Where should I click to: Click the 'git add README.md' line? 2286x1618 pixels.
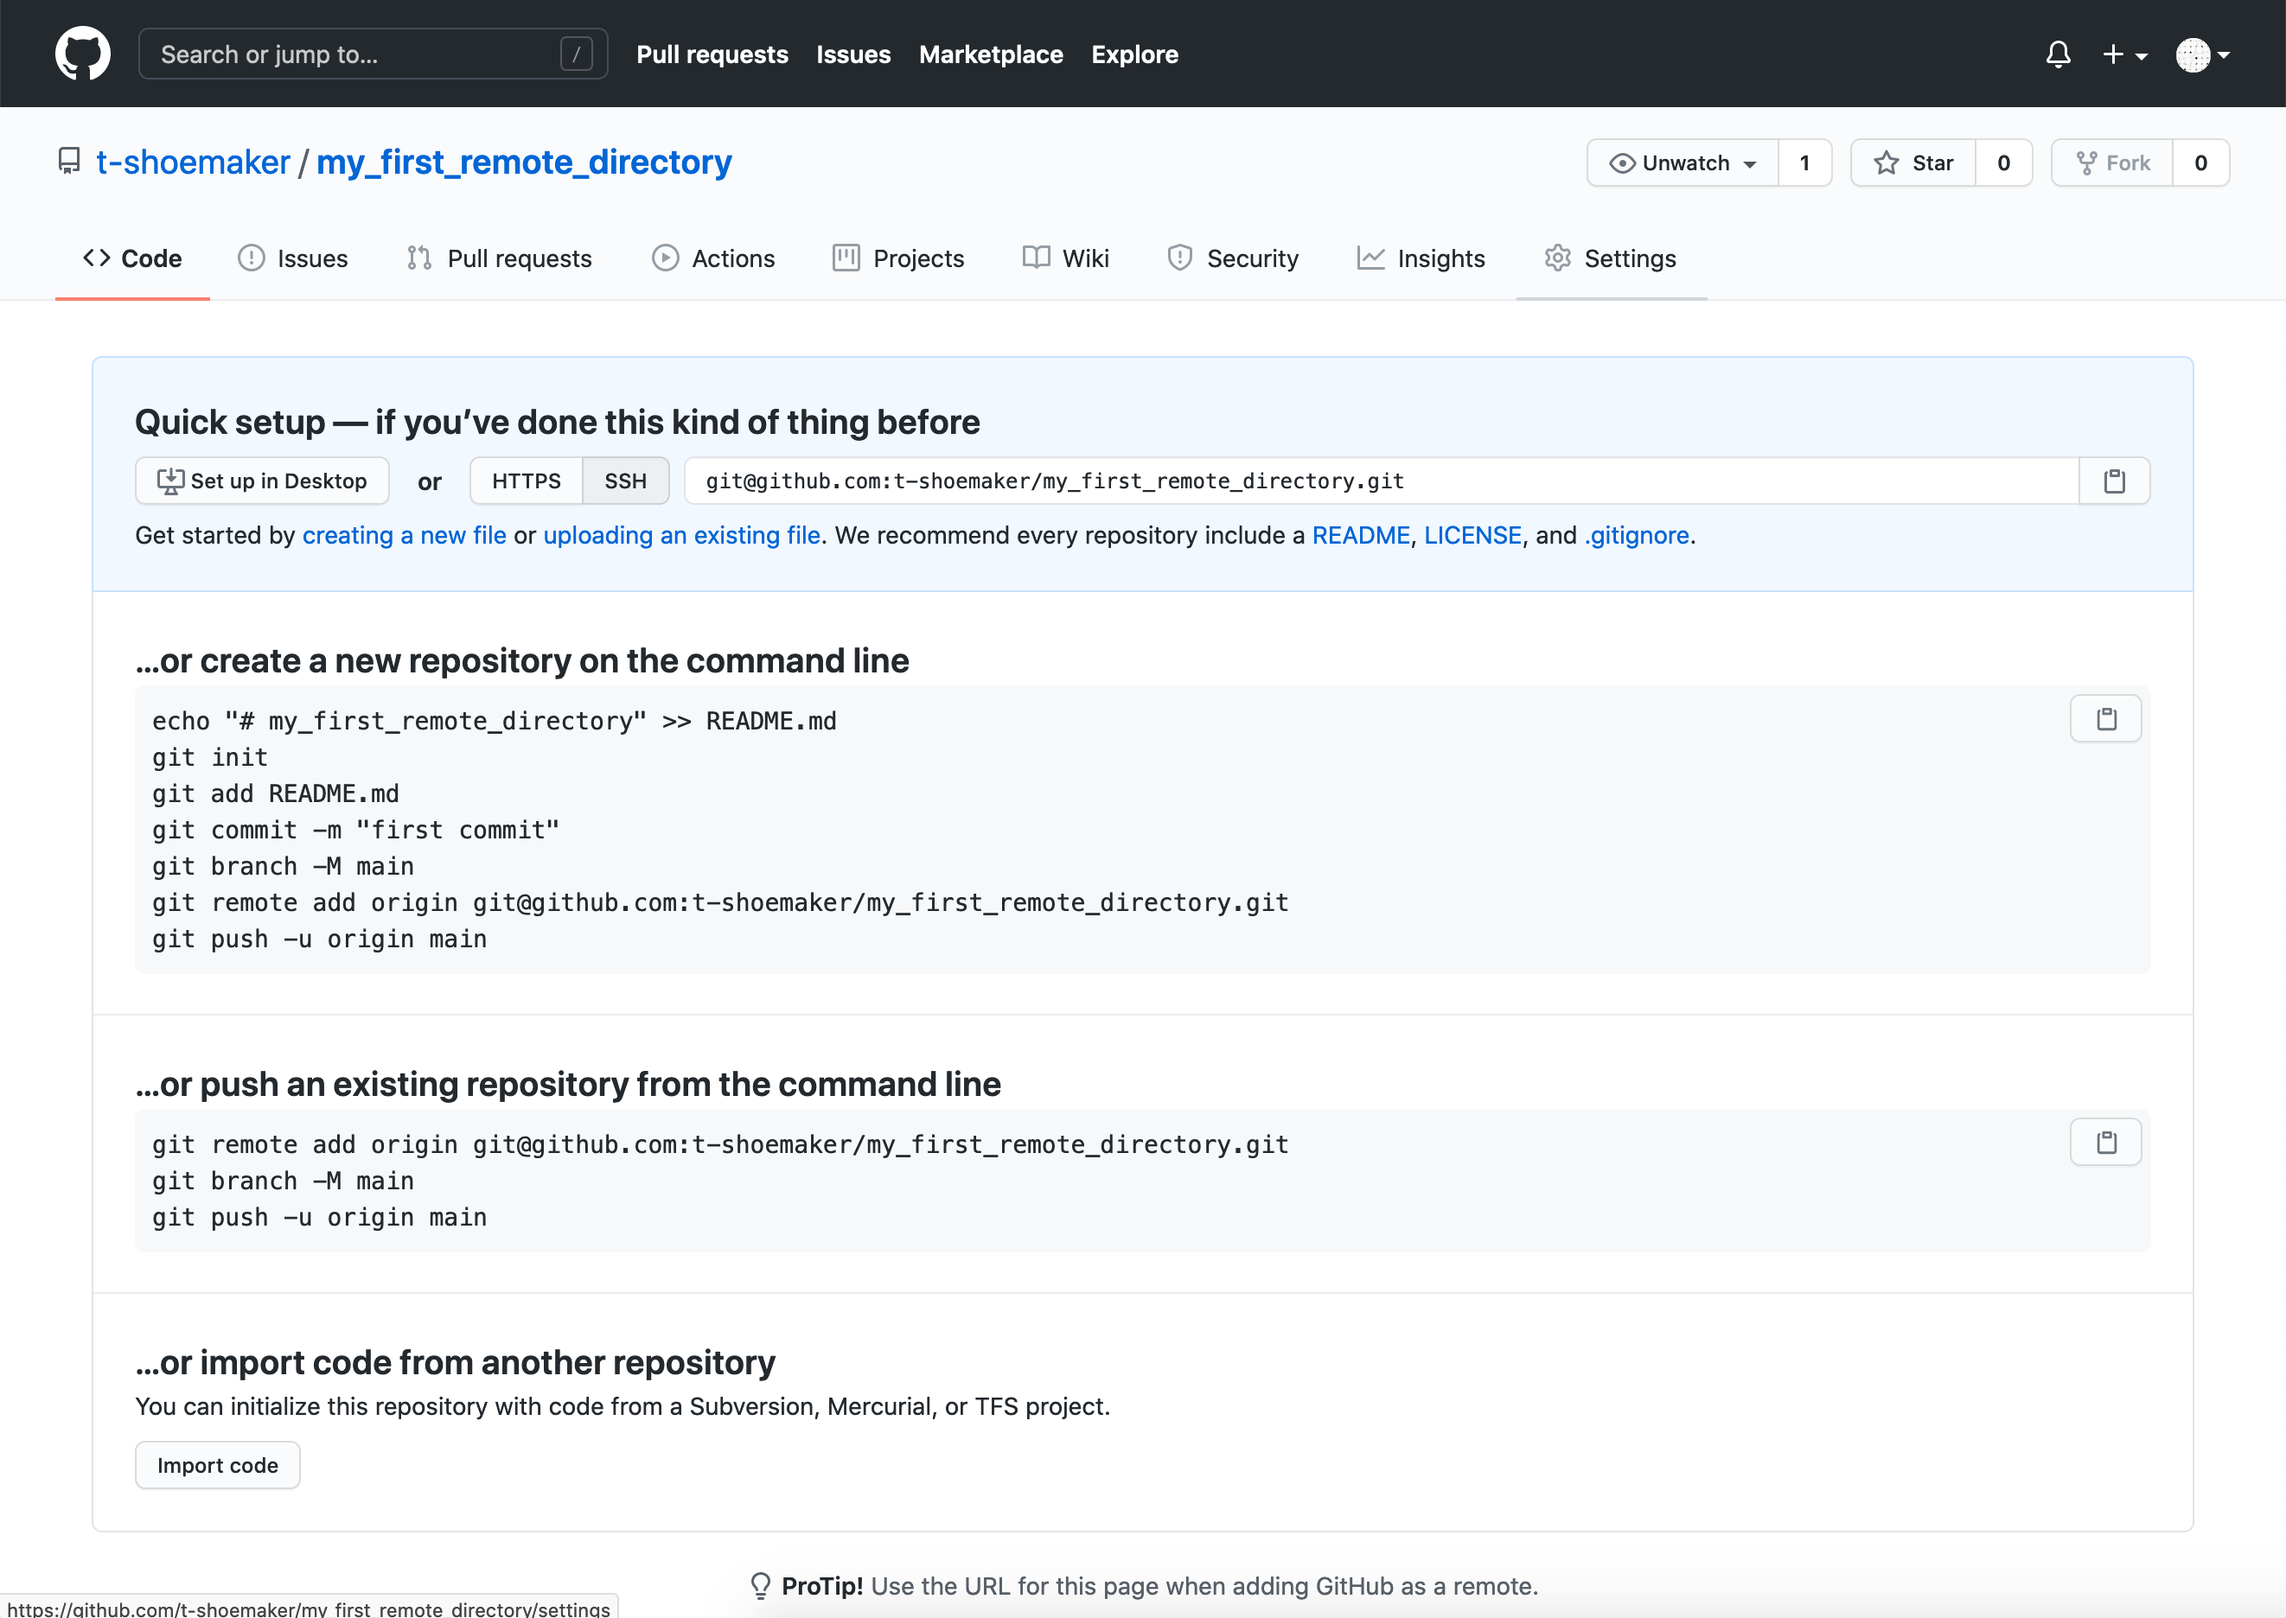click(x=276, y=794)
